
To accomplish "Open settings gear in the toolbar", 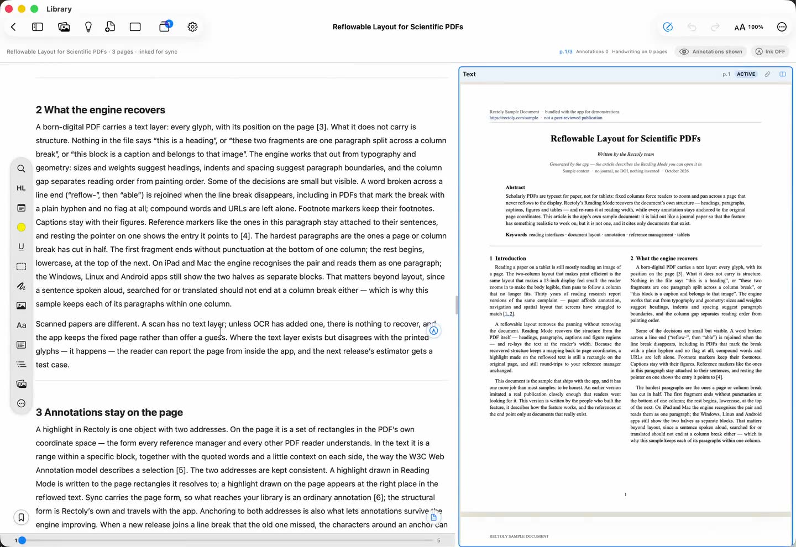I will click(x=192, y=27).
